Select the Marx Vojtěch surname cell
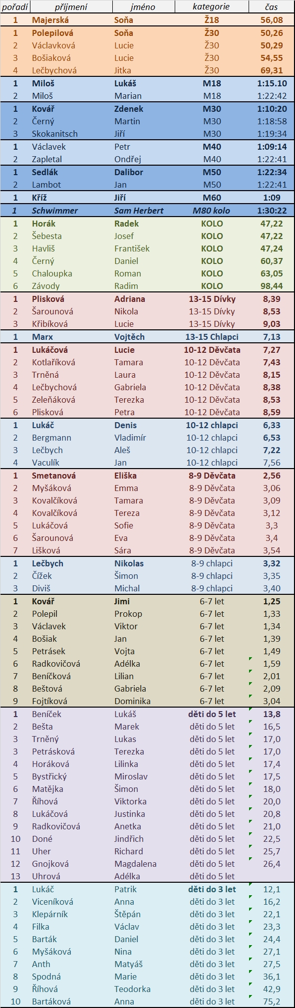The height and width of the screenshot is (1008, 295). pyautogui.click(x=71, y=337)
